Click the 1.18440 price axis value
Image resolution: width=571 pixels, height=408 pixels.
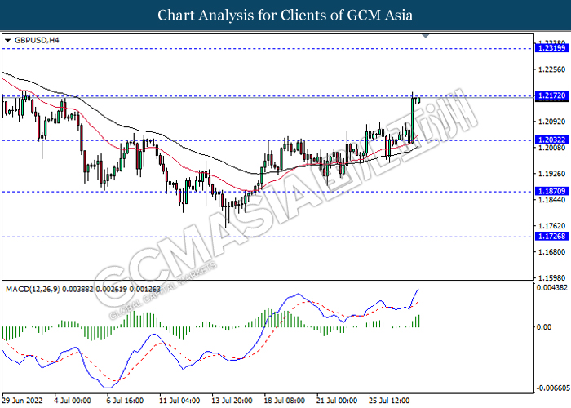551,200
